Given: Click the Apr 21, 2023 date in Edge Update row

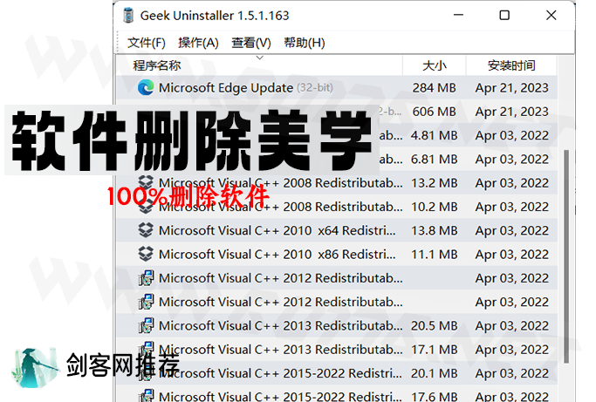Looking at the screenshot, I should [511, 88].
